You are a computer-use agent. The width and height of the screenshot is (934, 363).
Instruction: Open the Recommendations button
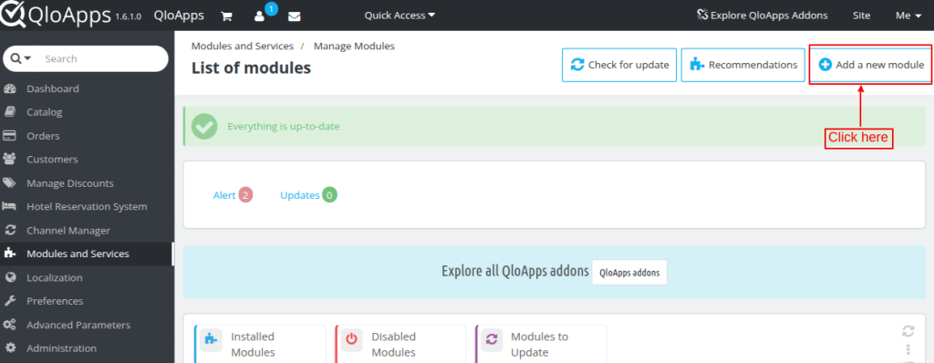click(x=743, y=65)
